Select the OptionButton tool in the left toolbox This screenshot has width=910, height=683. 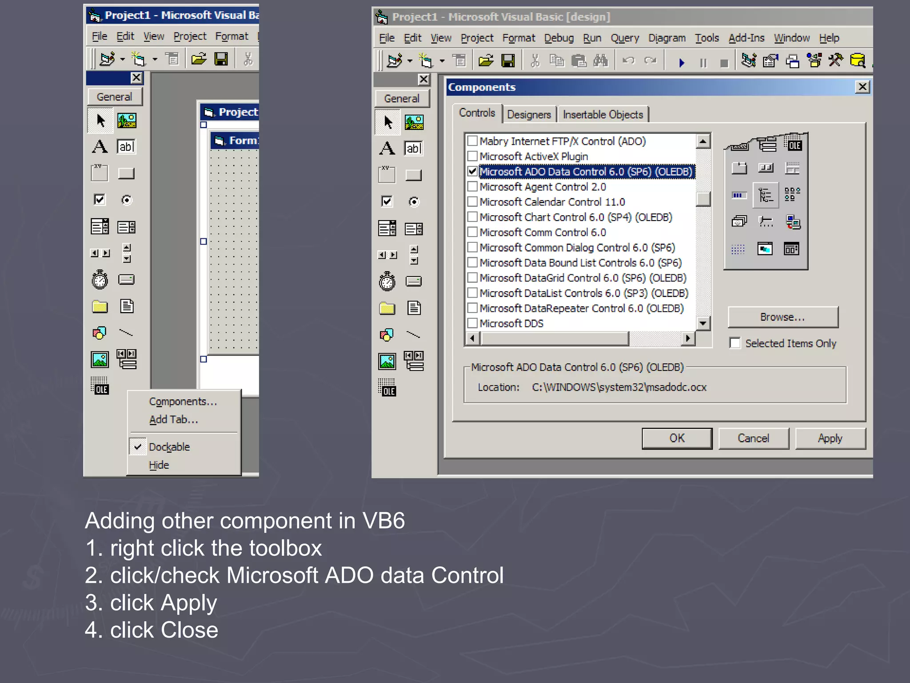coord(127,200)
